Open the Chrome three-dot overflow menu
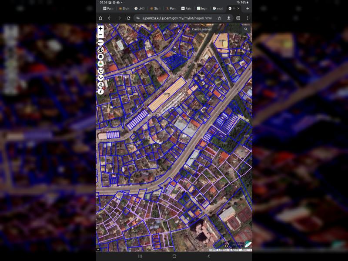Screen dimensions: 348x261 pyautogui.click(x=248, y=18)
